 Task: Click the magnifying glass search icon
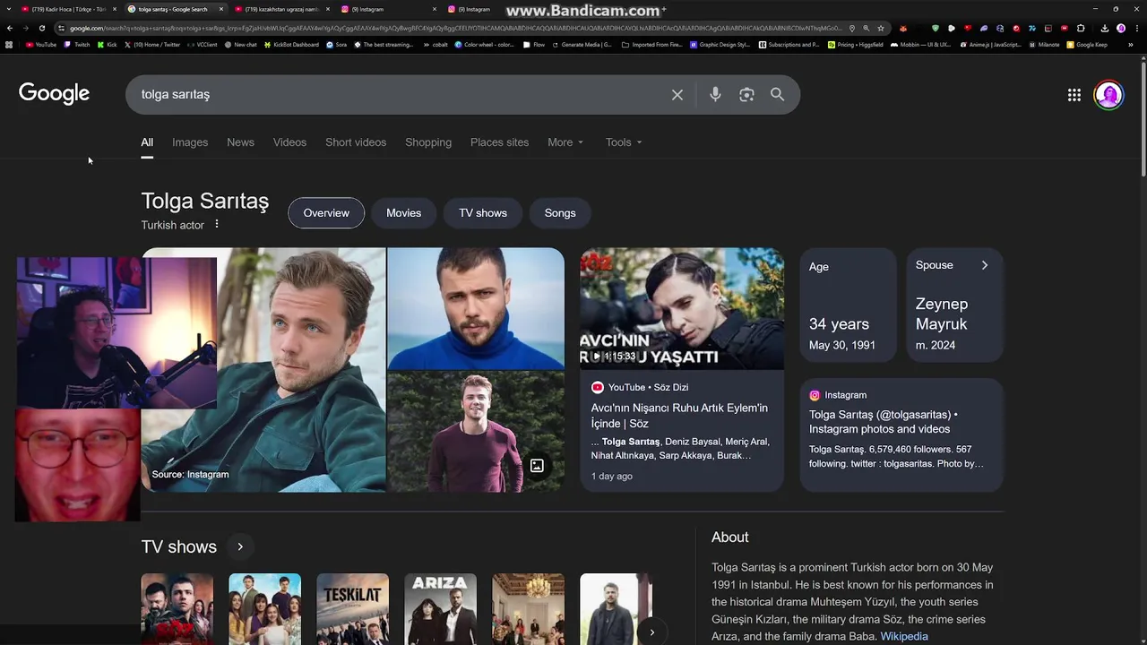pos(777,95)
